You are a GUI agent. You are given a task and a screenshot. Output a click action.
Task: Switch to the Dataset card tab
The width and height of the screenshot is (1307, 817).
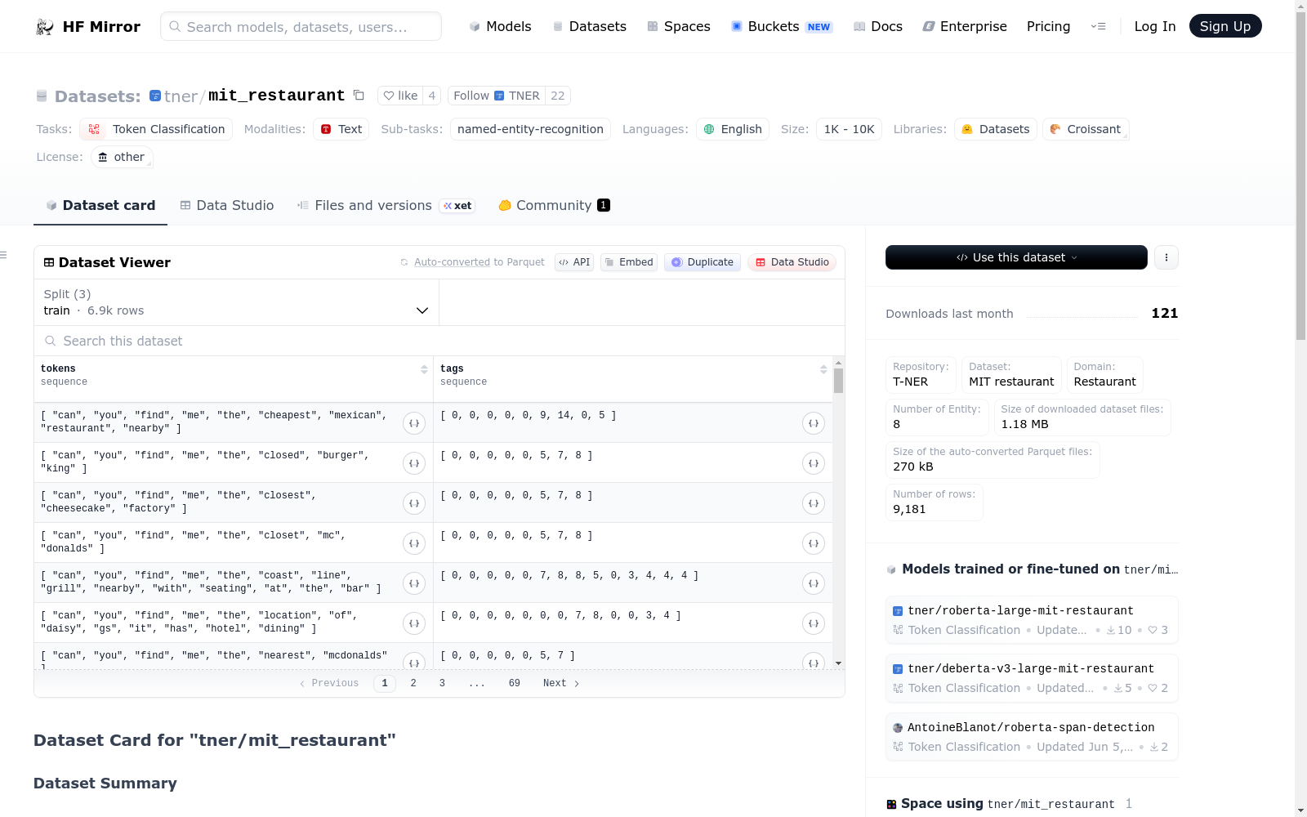[x=100, y=205]
